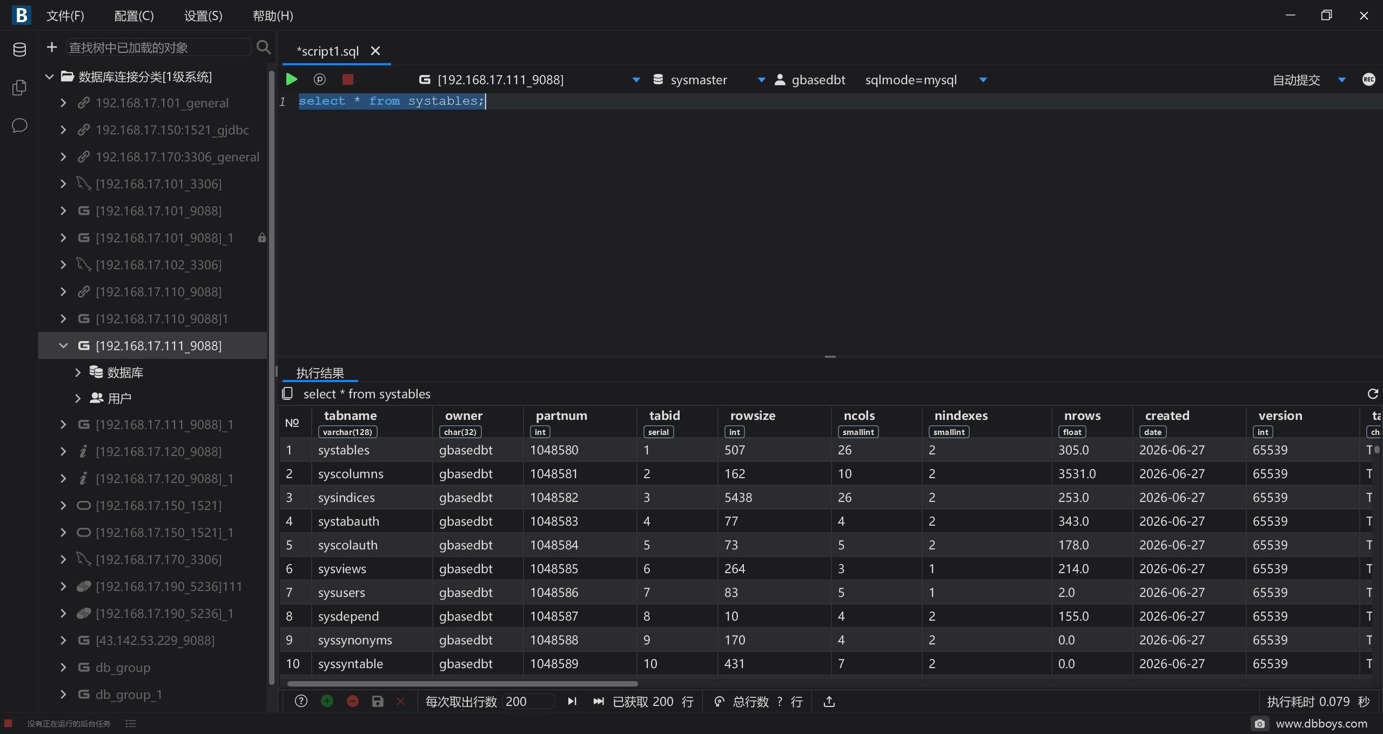Expand the 数据库 node
This screenshot has height=734, width=1383.
pyautogui.click(x=78, y=372)
